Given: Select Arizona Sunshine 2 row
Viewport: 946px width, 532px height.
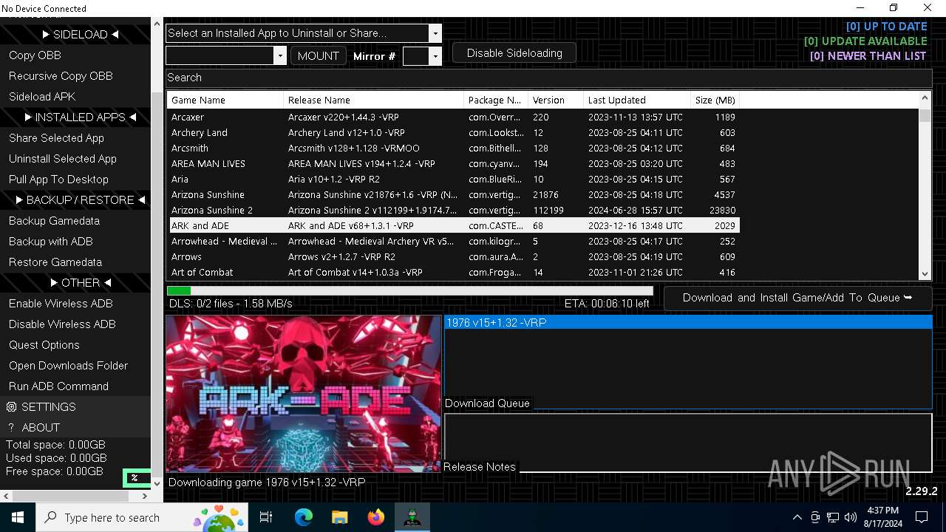Looking at the screenshot, I should point(453,210).
